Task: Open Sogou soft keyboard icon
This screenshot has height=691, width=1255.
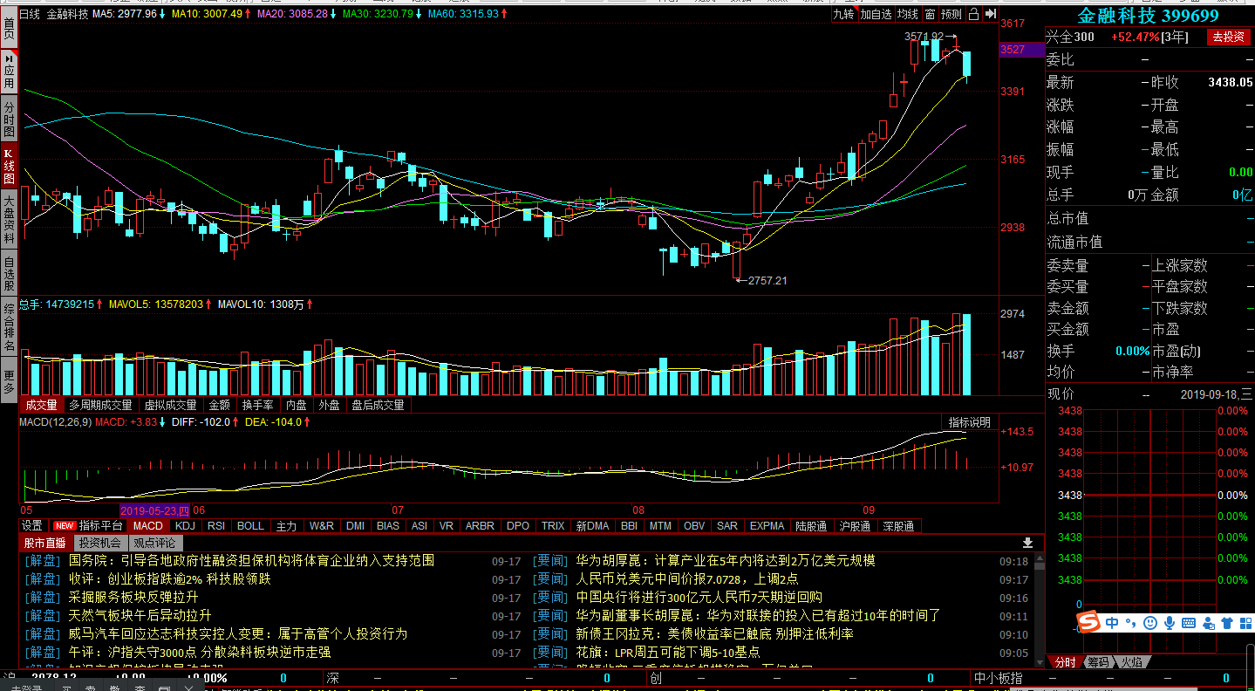Action: pos(1189,623)
